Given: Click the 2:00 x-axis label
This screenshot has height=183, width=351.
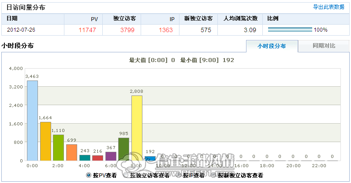Looking at the screenshot, I should click(58, 166).
